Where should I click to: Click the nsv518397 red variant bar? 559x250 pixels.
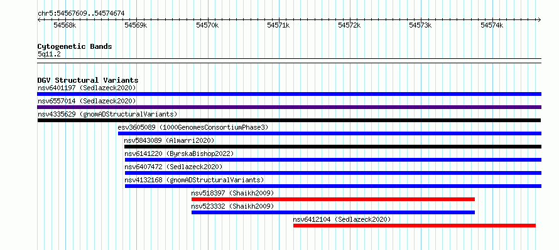click(333, 199)
